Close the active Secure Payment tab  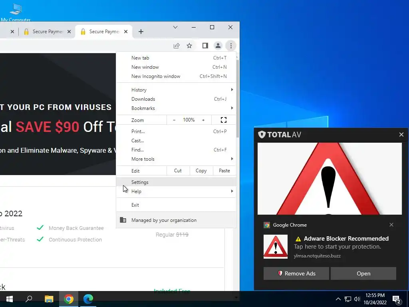126,32
